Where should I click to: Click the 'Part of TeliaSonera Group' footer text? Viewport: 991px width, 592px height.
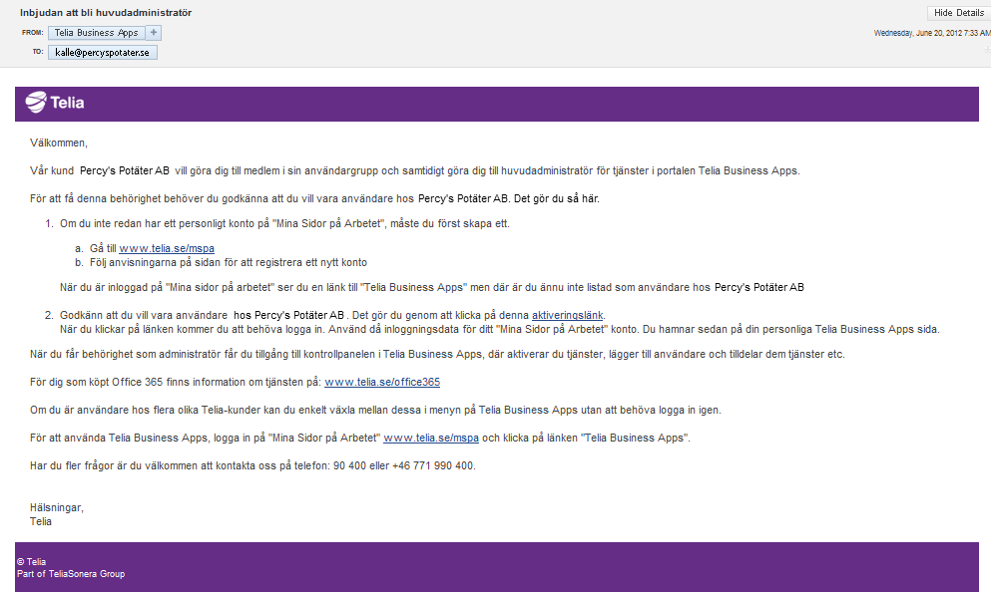[x=71, y=574]
